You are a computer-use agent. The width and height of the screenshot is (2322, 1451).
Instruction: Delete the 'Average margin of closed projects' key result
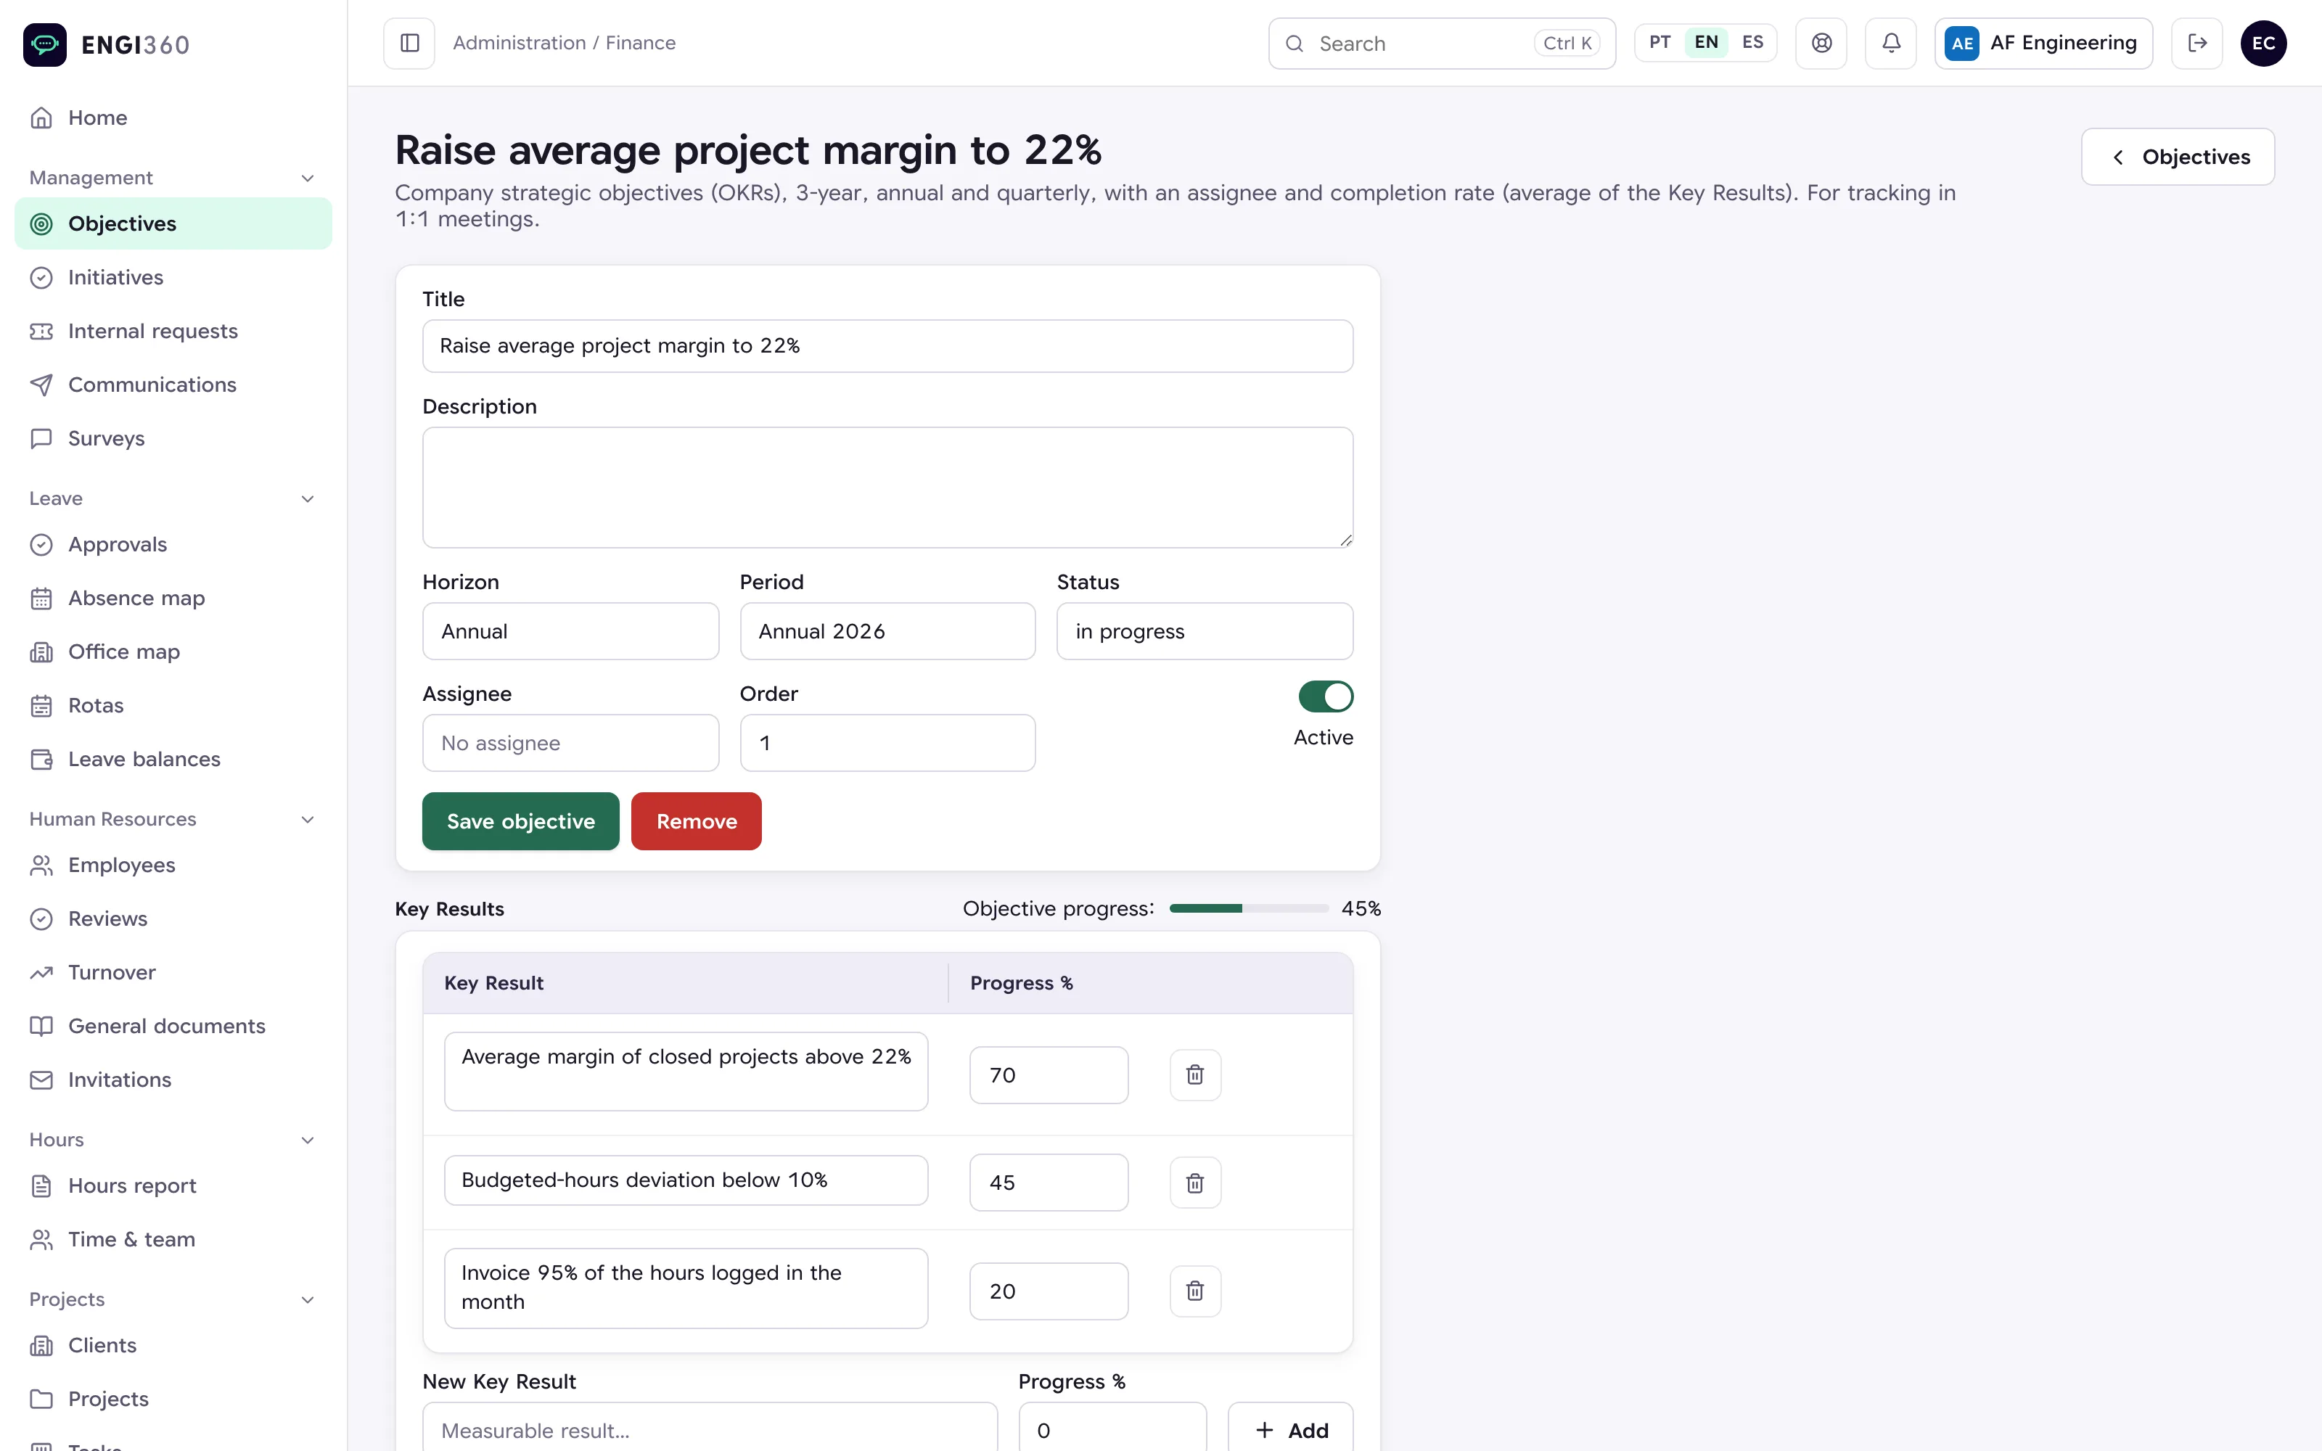tap(1194, 1074)
